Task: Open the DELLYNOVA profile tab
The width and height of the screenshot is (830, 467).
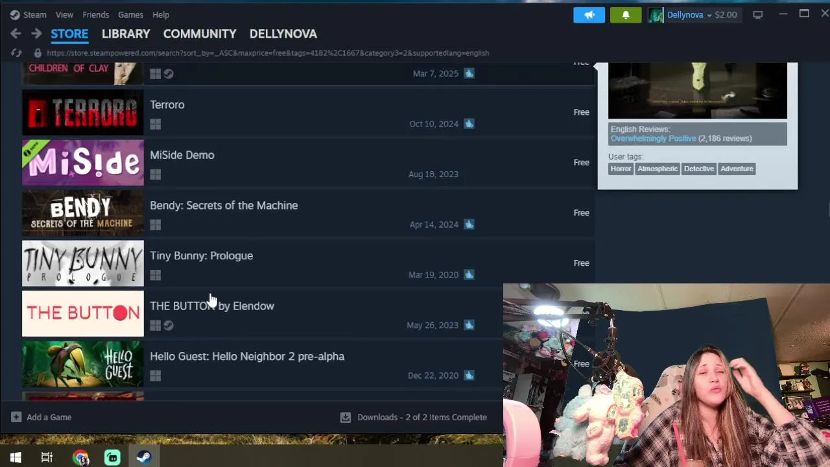Action: pyautogui.click(x=283, y=34)
